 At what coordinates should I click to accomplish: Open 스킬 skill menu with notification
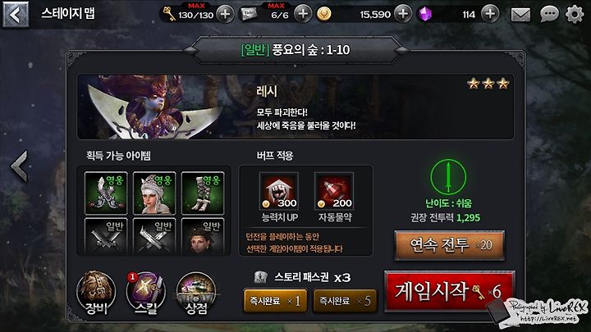pyautogui.click(x=145, y=293)
